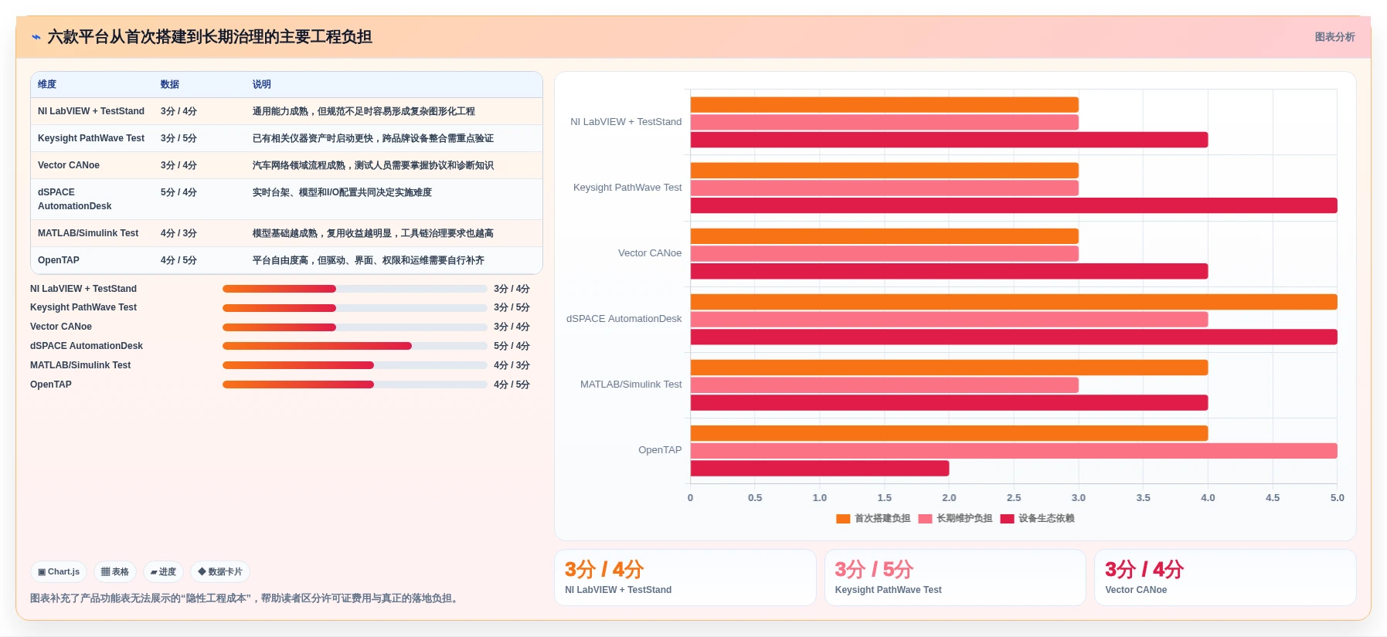Click the 进度 tag chip

point(163,572)
